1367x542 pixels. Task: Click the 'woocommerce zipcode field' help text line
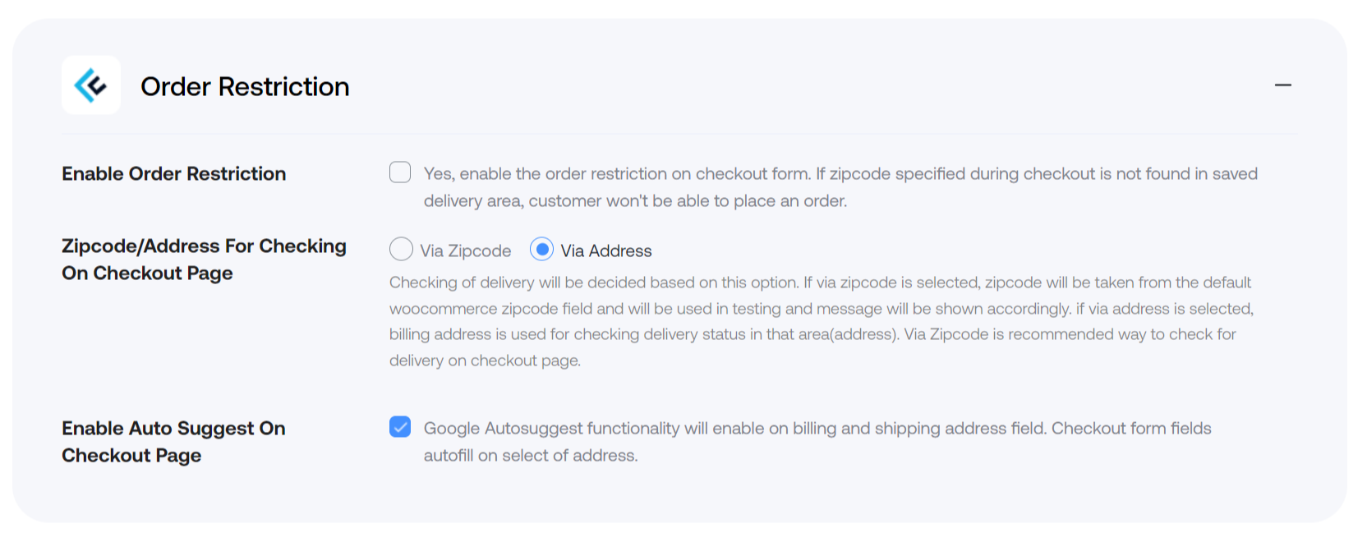click(x=822, y=309)
